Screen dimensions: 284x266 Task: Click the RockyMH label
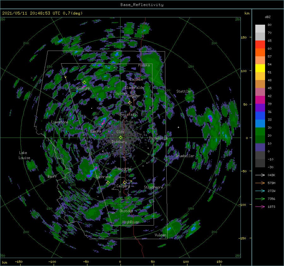(83, 89)
